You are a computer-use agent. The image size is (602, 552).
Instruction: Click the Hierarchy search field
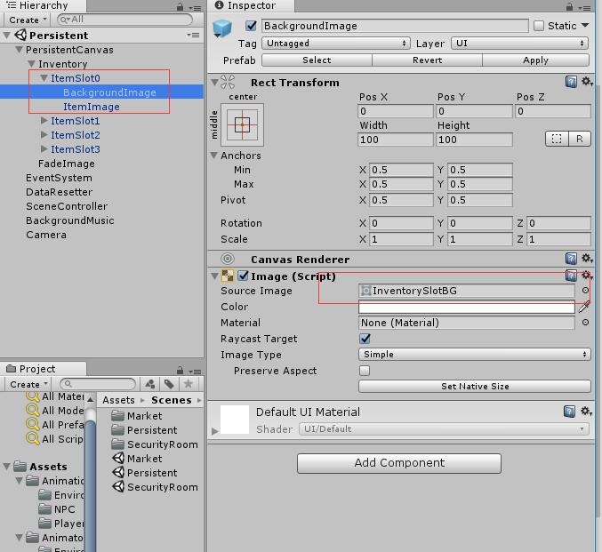[124, 20]
